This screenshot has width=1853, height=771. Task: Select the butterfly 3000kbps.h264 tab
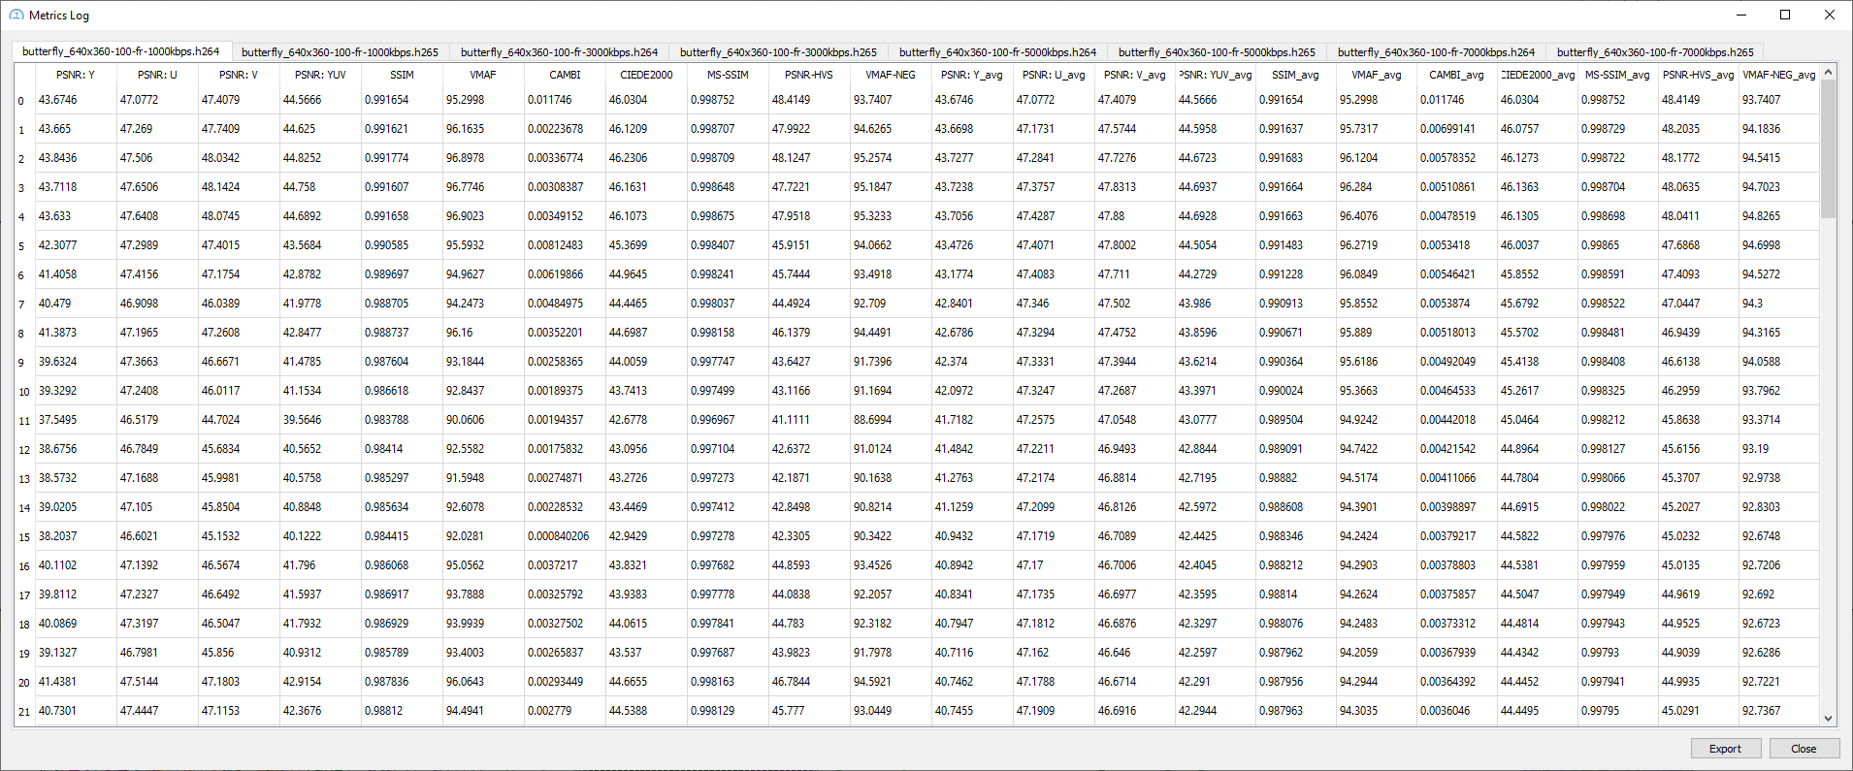coord(559,52)
